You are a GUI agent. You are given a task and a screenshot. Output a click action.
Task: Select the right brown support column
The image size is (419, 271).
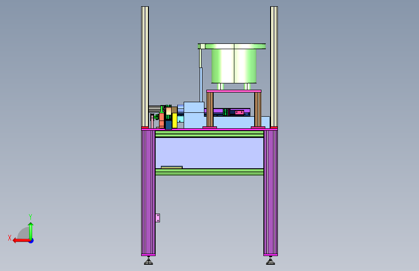(x=258, y=109)
